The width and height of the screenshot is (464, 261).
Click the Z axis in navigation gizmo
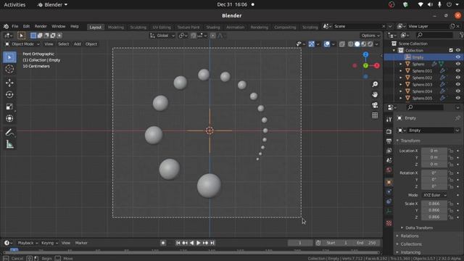click(365, 55)
